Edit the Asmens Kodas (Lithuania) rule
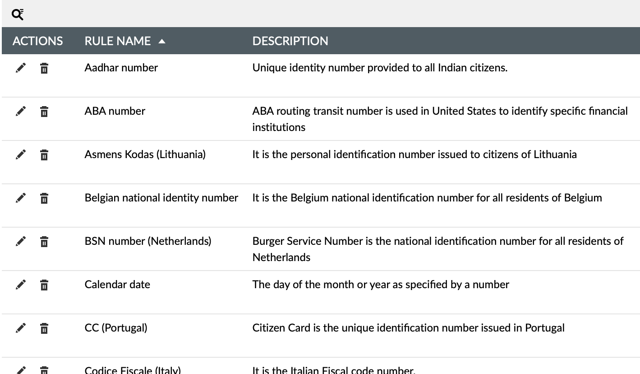 pos(21,155)
